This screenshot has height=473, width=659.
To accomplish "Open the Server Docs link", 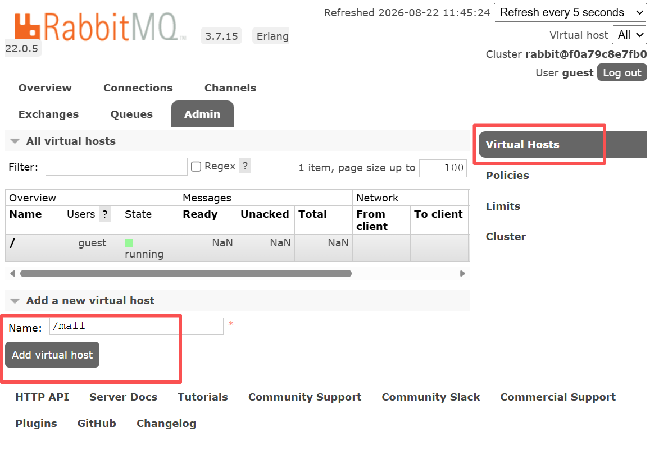I will pyautogui.click(x=123, y=397).
